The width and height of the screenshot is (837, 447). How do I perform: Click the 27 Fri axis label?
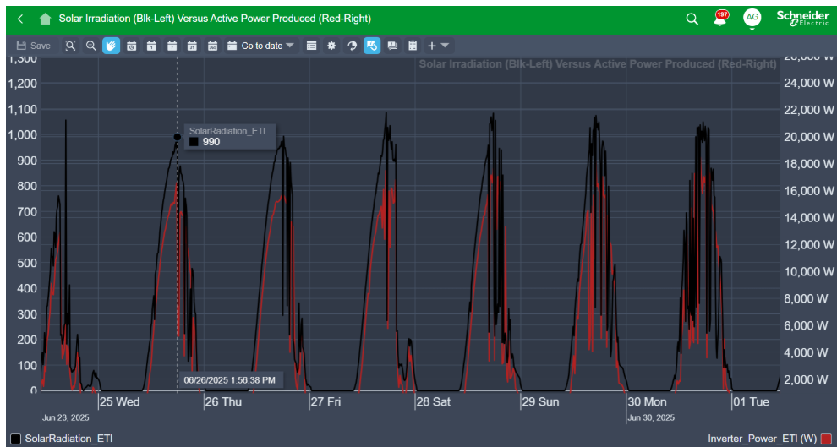click(x=326, y=401)
